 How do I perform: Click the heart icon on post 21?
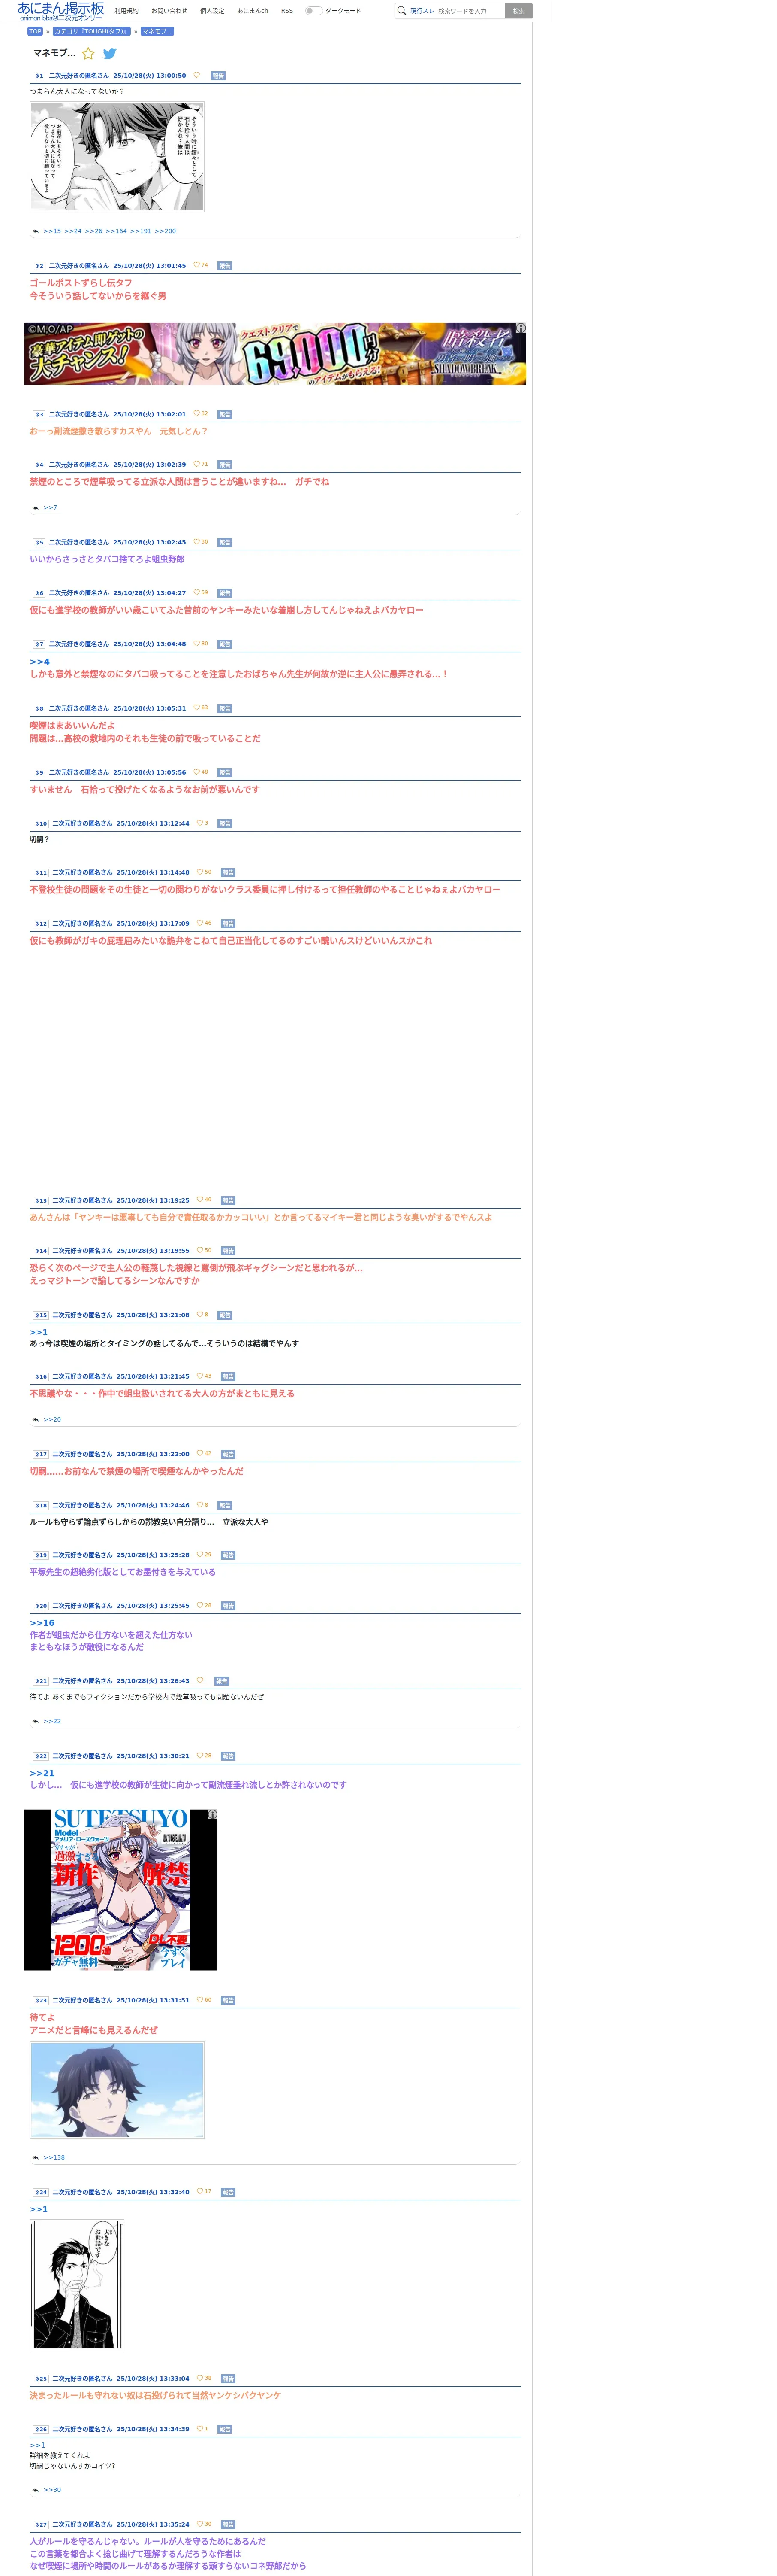(x=200, y=1680)
